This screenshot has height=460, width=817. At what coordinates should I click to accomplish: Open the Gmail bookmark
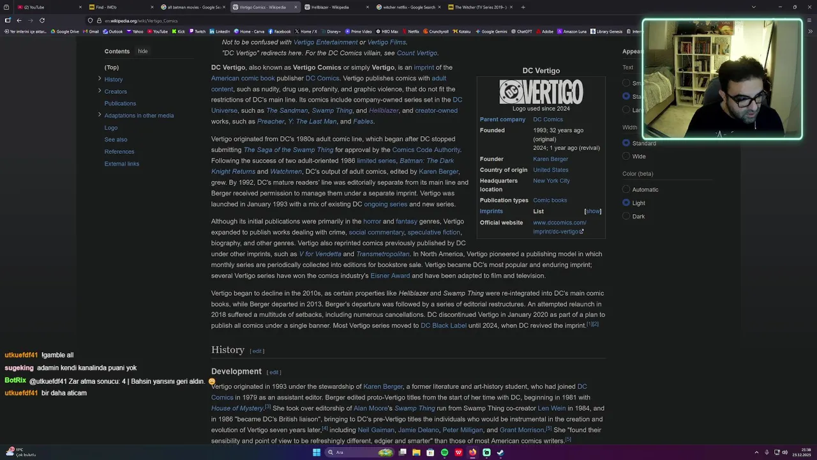91,31
